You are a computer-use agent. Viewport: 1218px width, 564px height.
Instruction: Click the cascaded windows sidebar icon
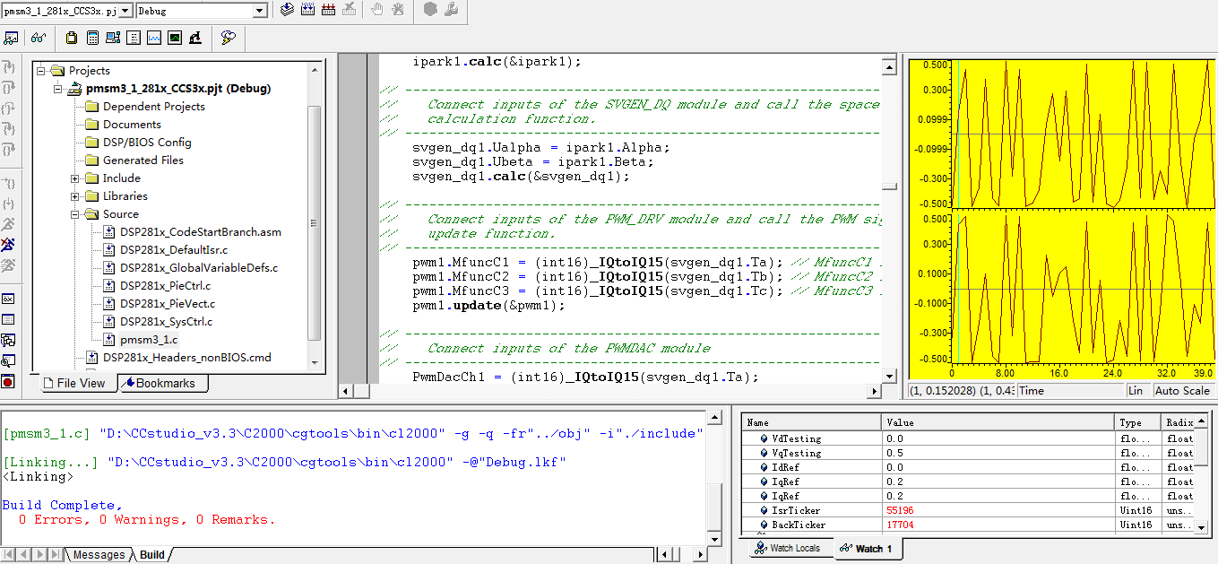[8, 340]
